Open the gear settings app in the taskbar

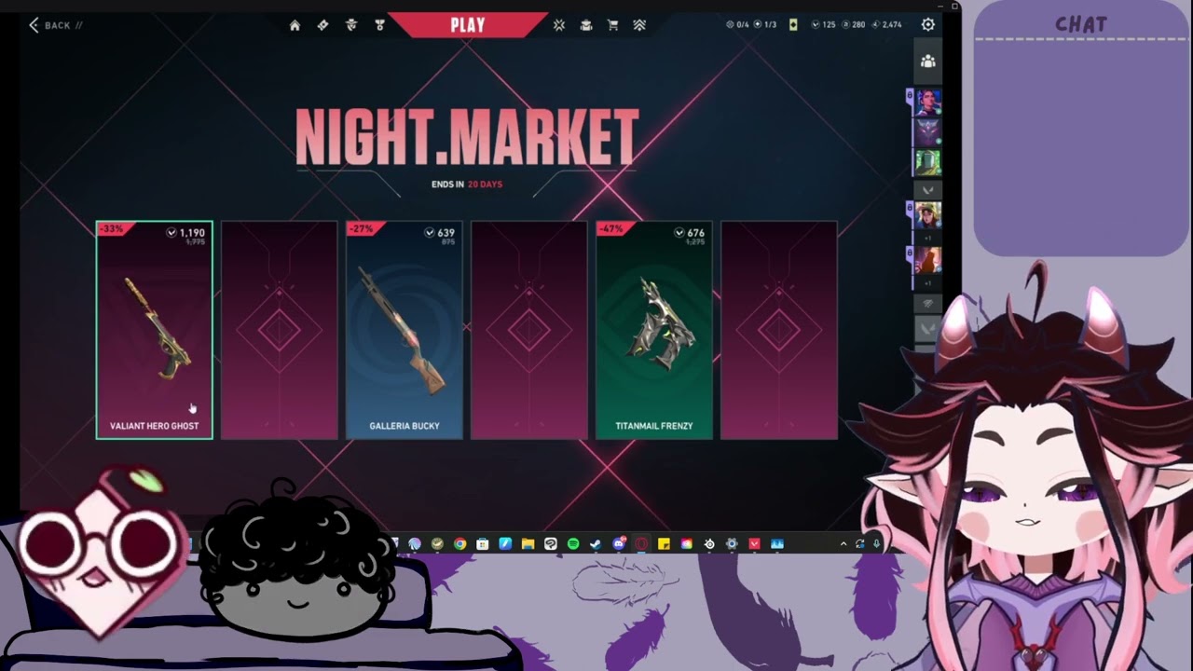point(732,543)
